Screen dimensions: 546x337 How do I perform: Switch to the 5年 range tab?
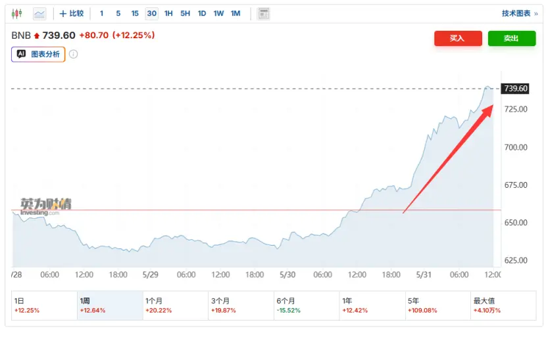(437, 305)
